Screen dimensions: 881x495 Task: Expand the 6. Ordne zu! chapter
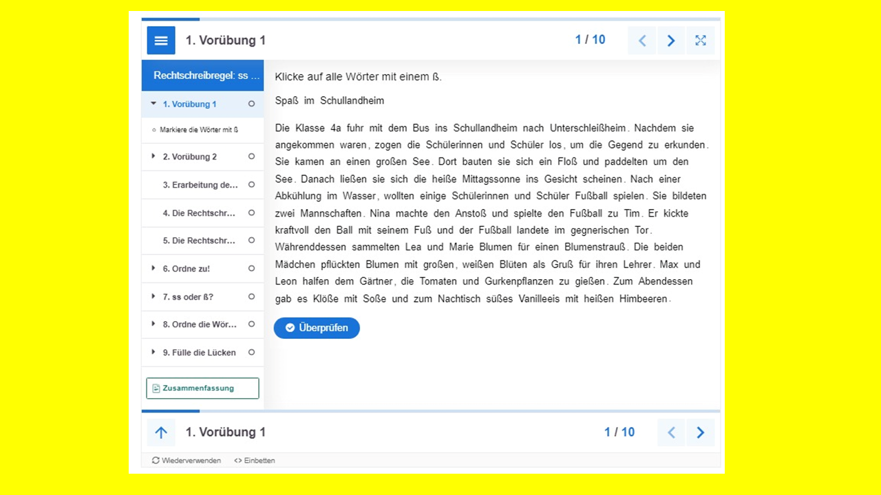153,269
